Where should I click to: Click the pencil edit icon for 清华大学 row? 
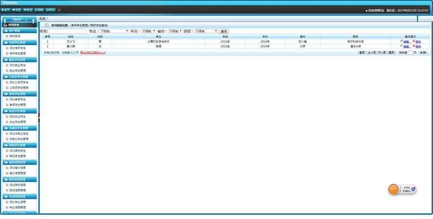point(401,46)
